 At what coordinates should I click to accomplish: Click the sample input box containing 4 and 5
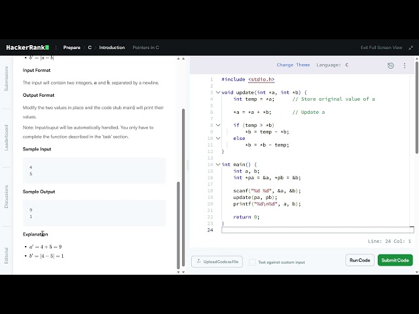click(94, 170)
